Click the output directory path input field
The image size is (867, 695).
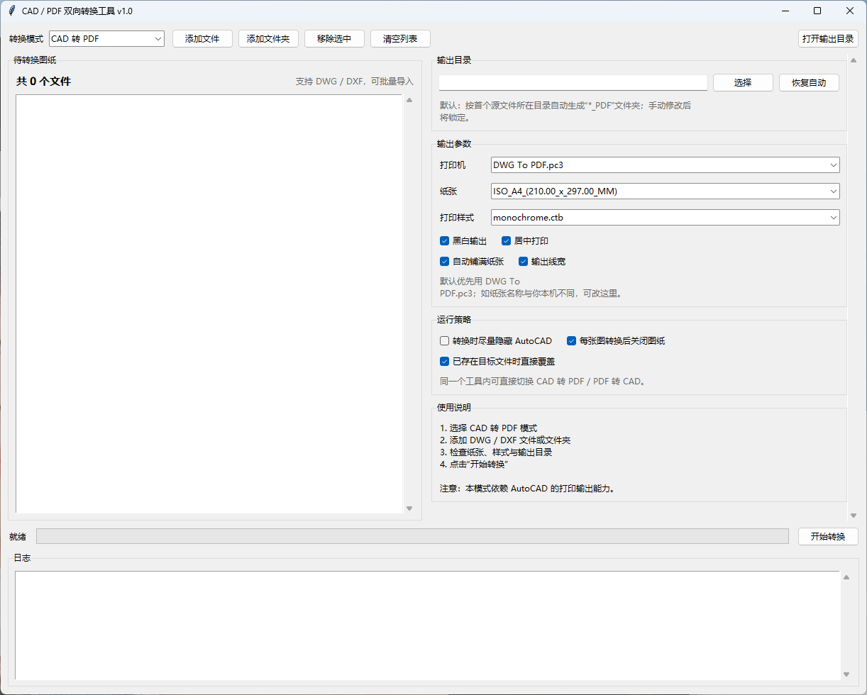(573, 83)
